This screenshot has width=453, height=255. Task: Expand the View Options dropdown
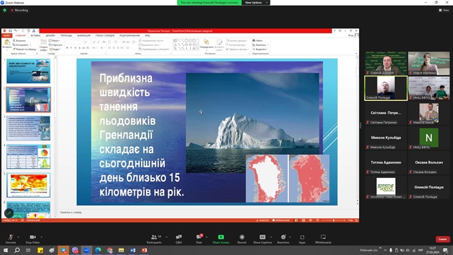pyautogui.click(x=255, y=3)
